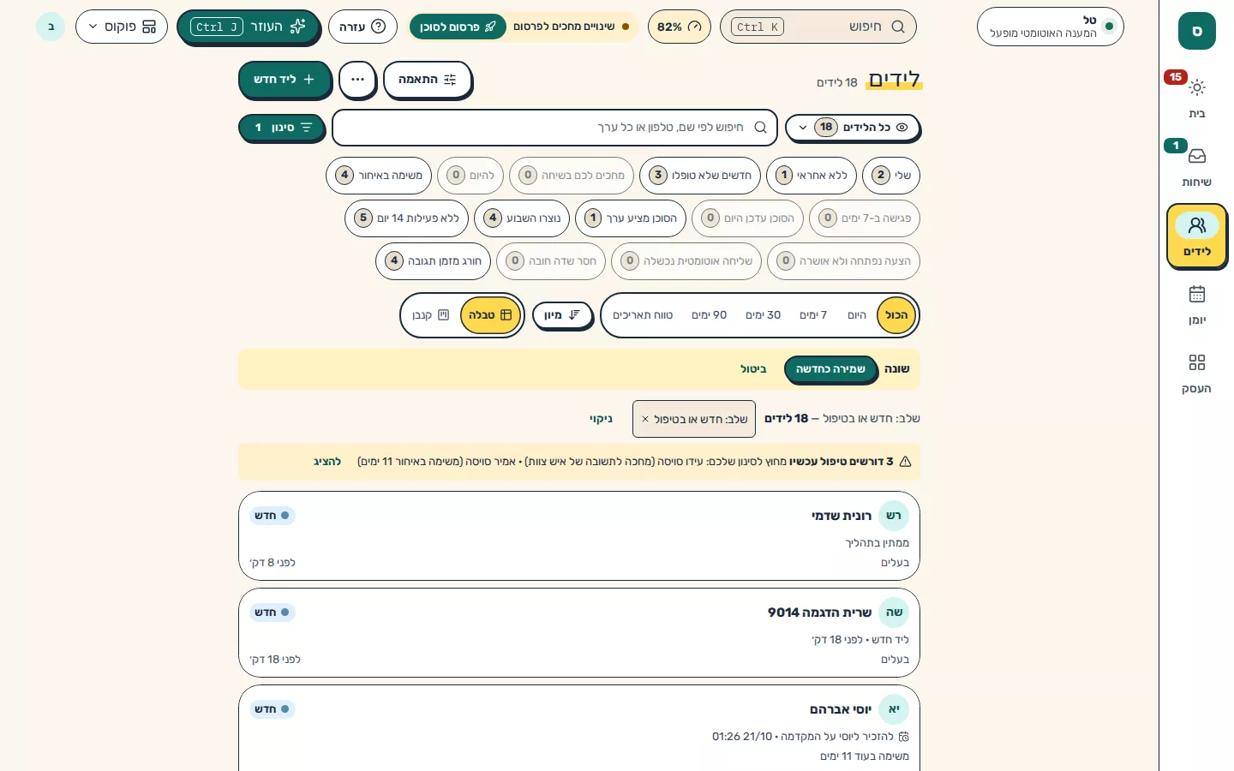Viewport: 1234px width, 771px height.
Task: Switch to the קנבן view tab
Action: [x=431, y=315]
